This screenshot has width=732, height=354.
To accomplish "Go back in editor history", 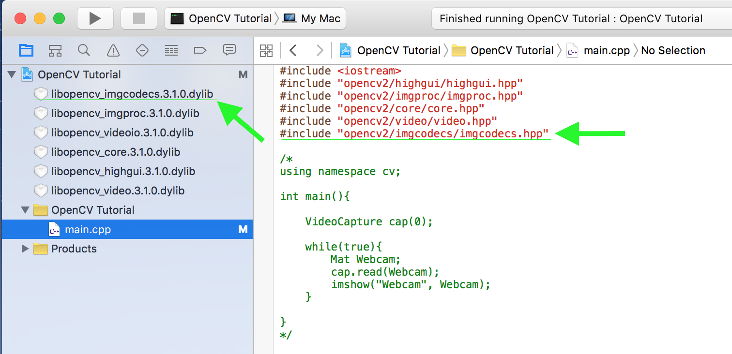I will 293,50.
